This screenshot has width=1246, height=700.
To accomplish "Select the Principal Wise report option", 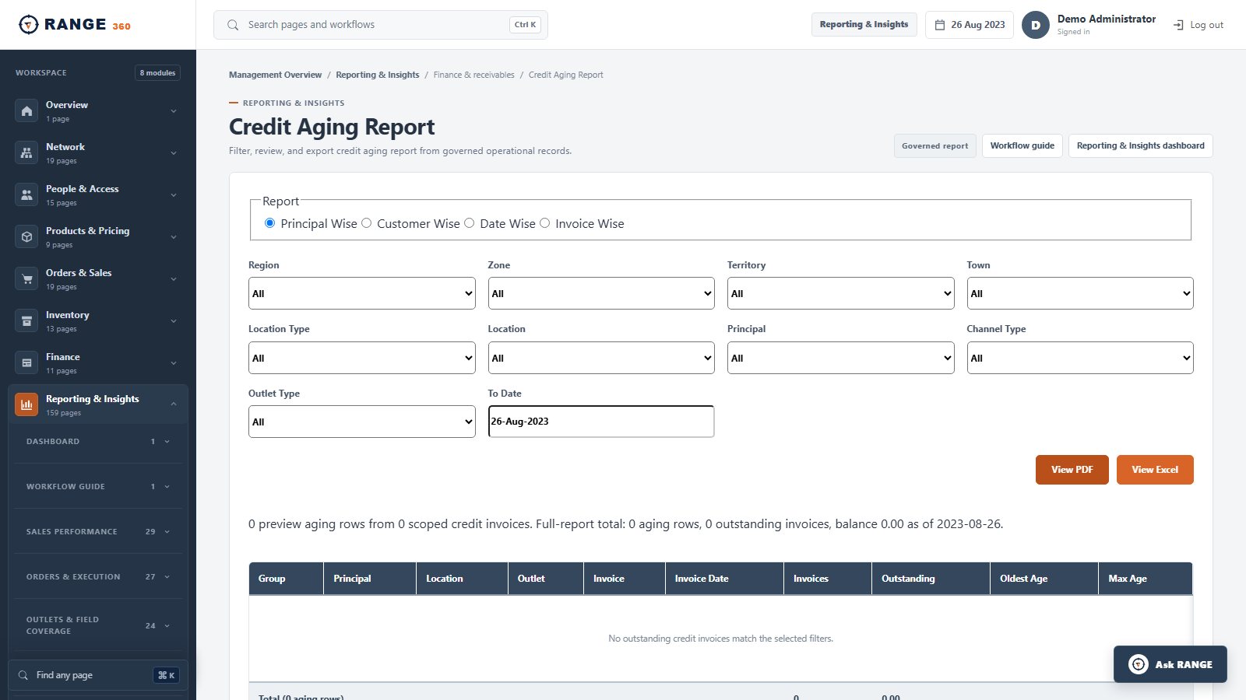I will coord(270,223).
